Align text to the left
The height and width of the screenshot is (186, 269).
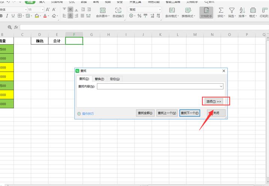[x=64, y=16]
